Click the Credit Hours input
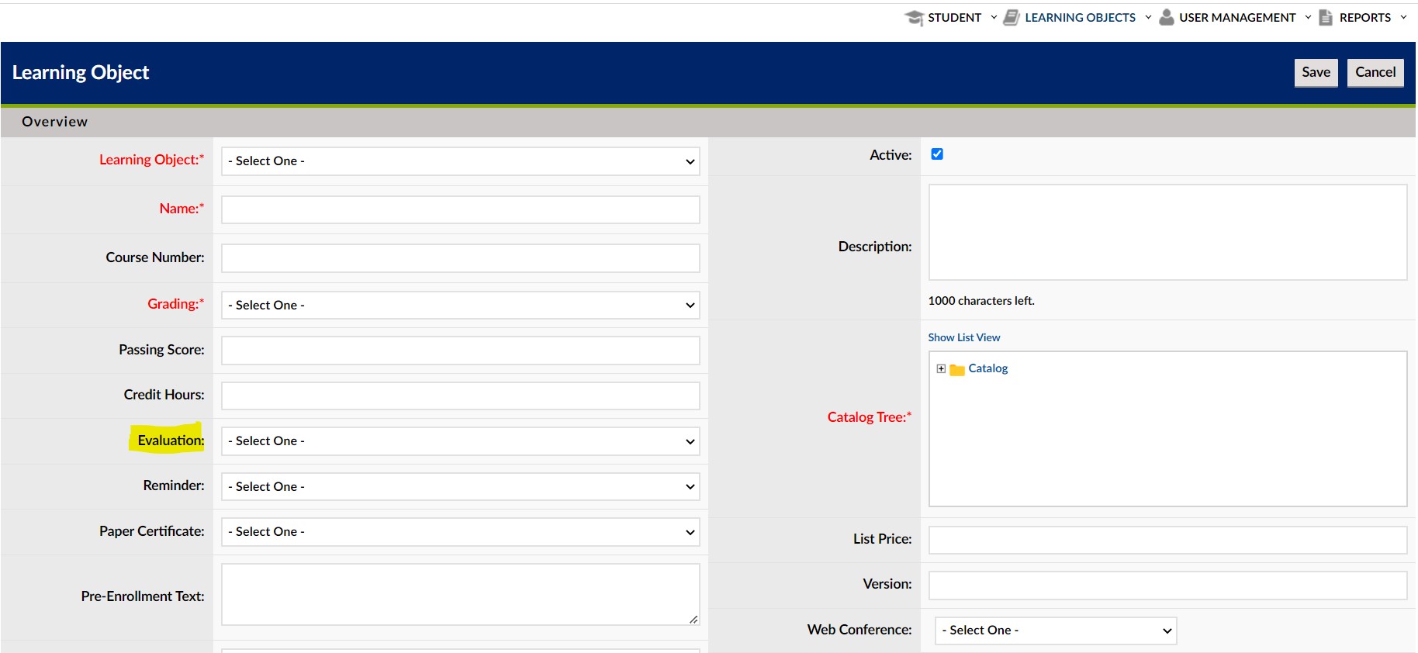Screen dimensions: 1418x653 461,396
